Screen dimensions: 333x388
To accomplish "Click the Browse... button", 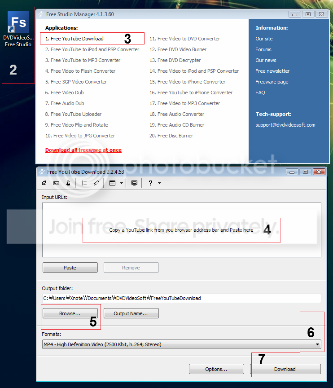I will tap(70, 313).
